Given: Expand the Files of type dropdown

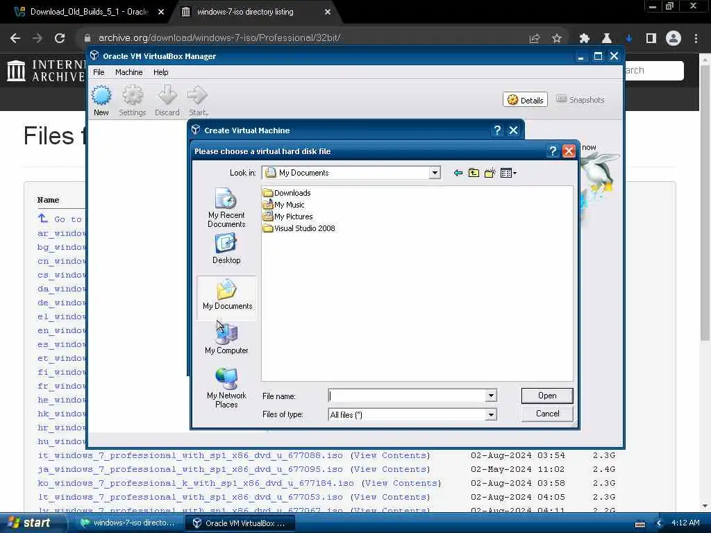Looking at the screenshot, I should click(491, 415).
